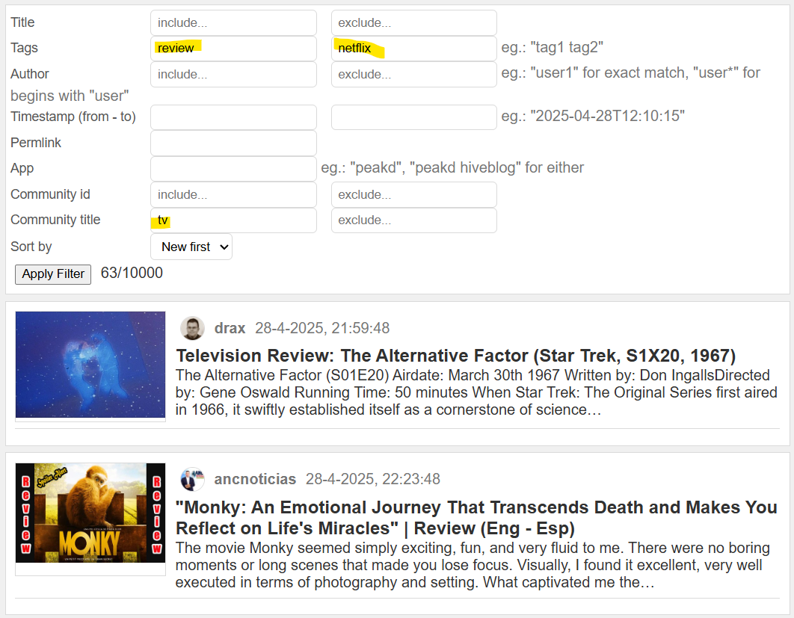794x618 pixels.
Task: Click the Monky post excerpt text
Action: click(x=473, y=565)
